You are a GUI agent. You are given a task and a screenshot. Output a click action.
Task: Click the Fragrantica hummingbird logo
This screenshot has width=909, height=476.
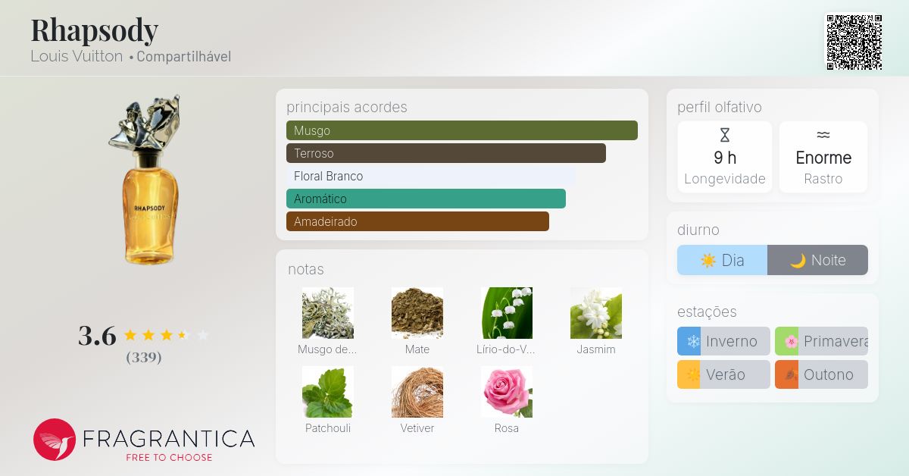pyautogui.click(x=55, y=440)
